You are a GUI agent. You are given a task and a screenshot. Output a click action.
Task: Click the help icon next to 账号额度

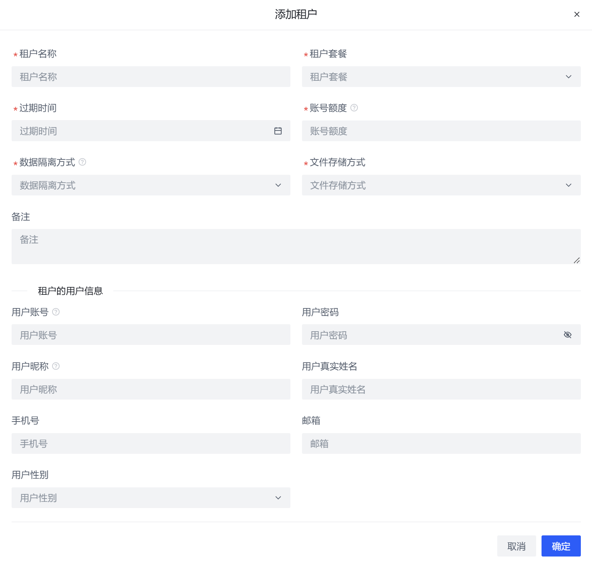pyautogui.click(x=354, y=108)
